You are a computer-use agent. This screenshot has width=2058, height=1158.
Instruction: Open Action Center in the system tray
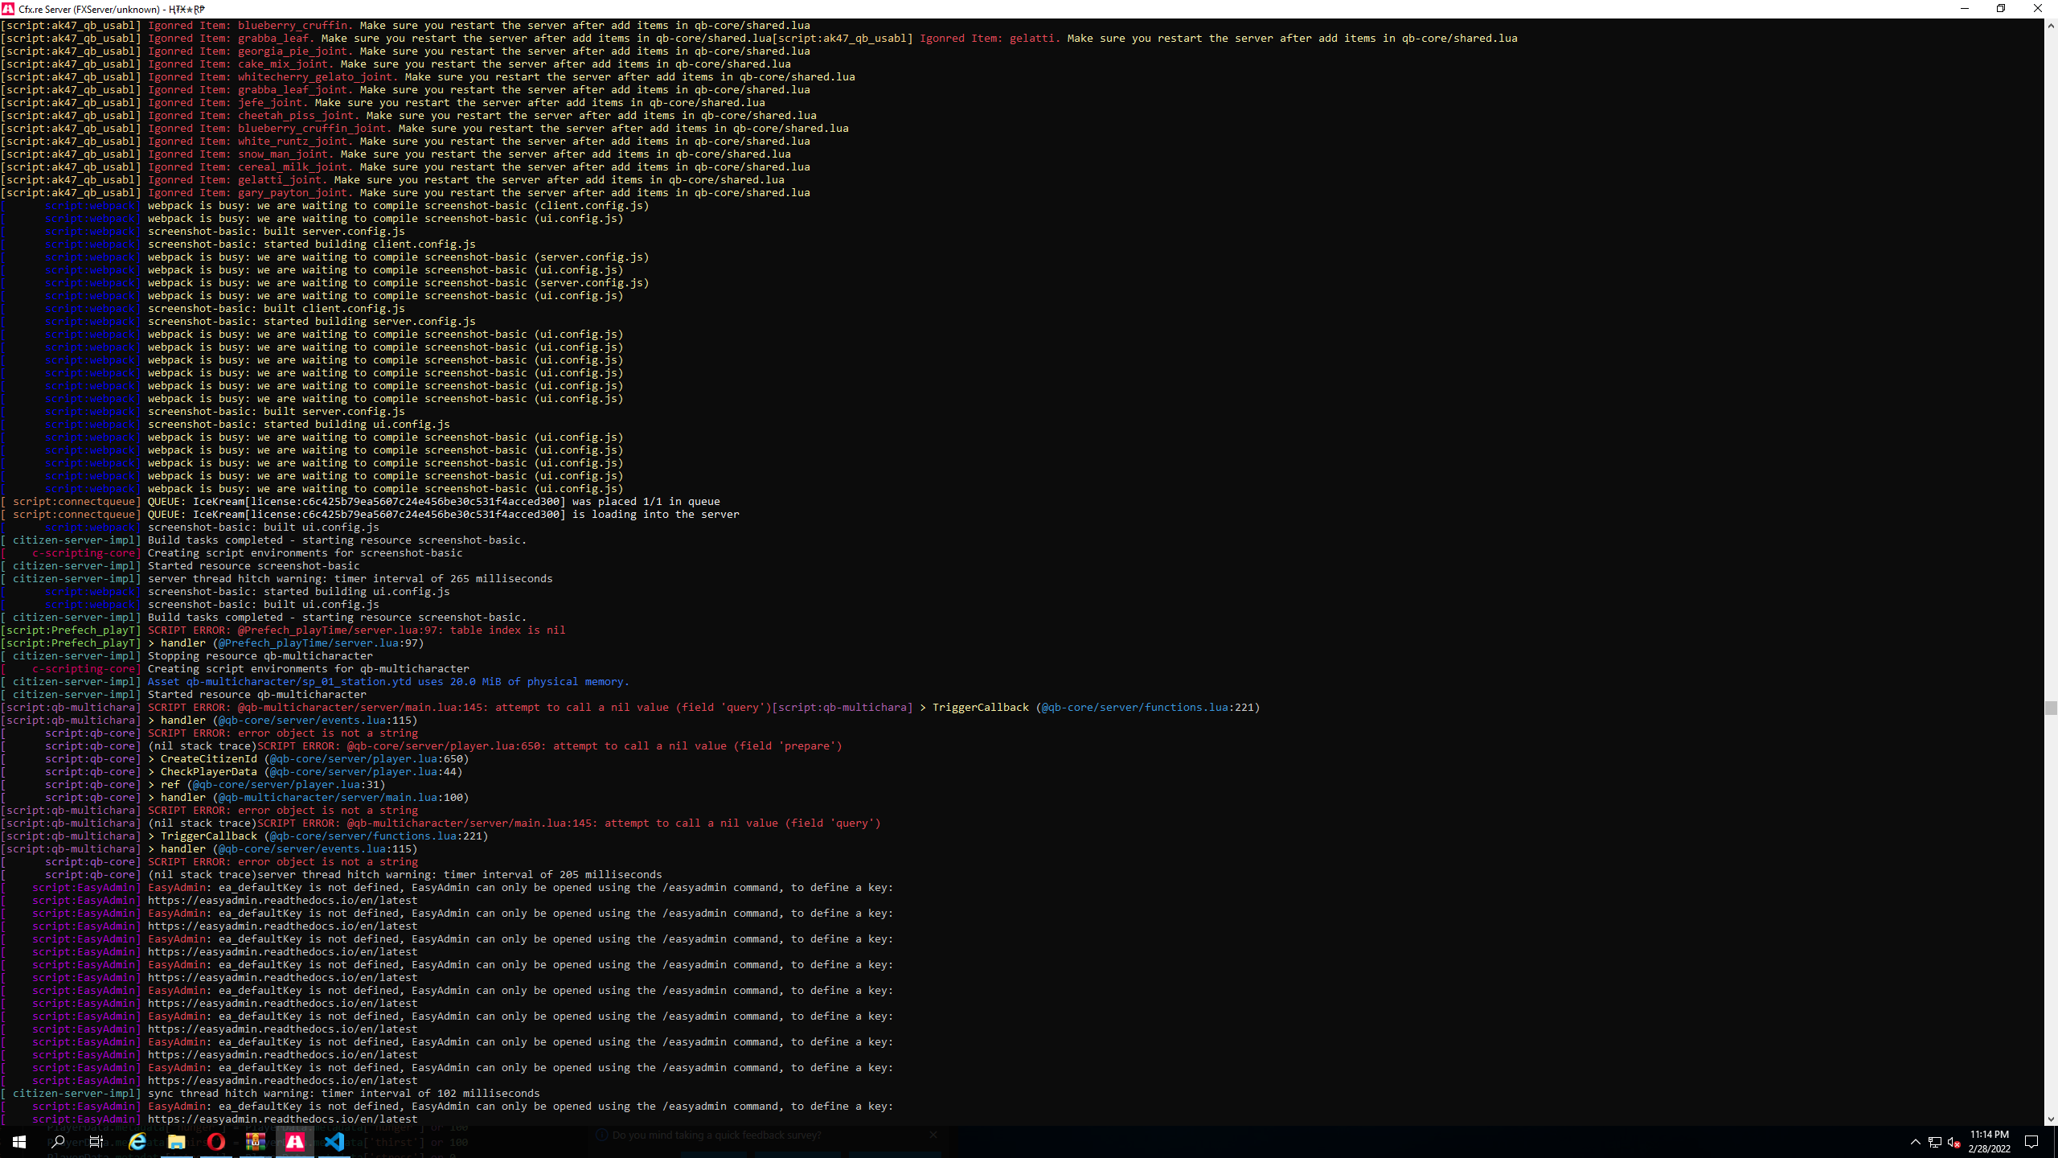tap(2032, 1144)
